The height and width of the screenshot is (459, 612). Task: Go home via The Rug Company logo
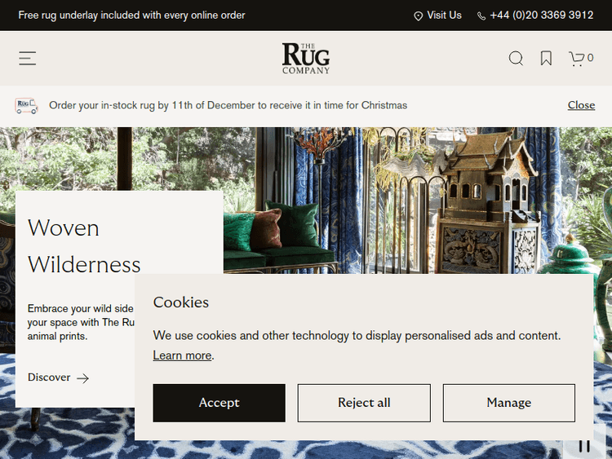coord(306,58)
